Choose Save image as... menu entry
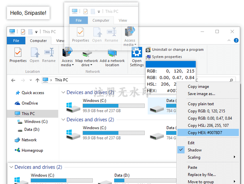Image resolution: width=244 pixels, height=184 pixels. pyautogui.click(x=208, y=94)
